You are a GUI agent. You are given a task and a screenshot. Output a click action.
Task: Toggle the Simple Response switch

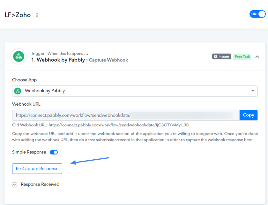(x=54, y=152)
